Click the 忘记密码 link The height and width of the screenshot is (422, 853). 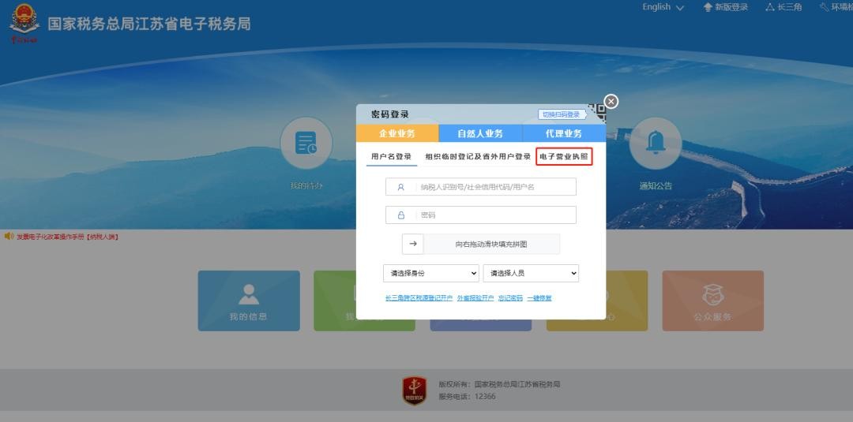[x=510, y=298]
